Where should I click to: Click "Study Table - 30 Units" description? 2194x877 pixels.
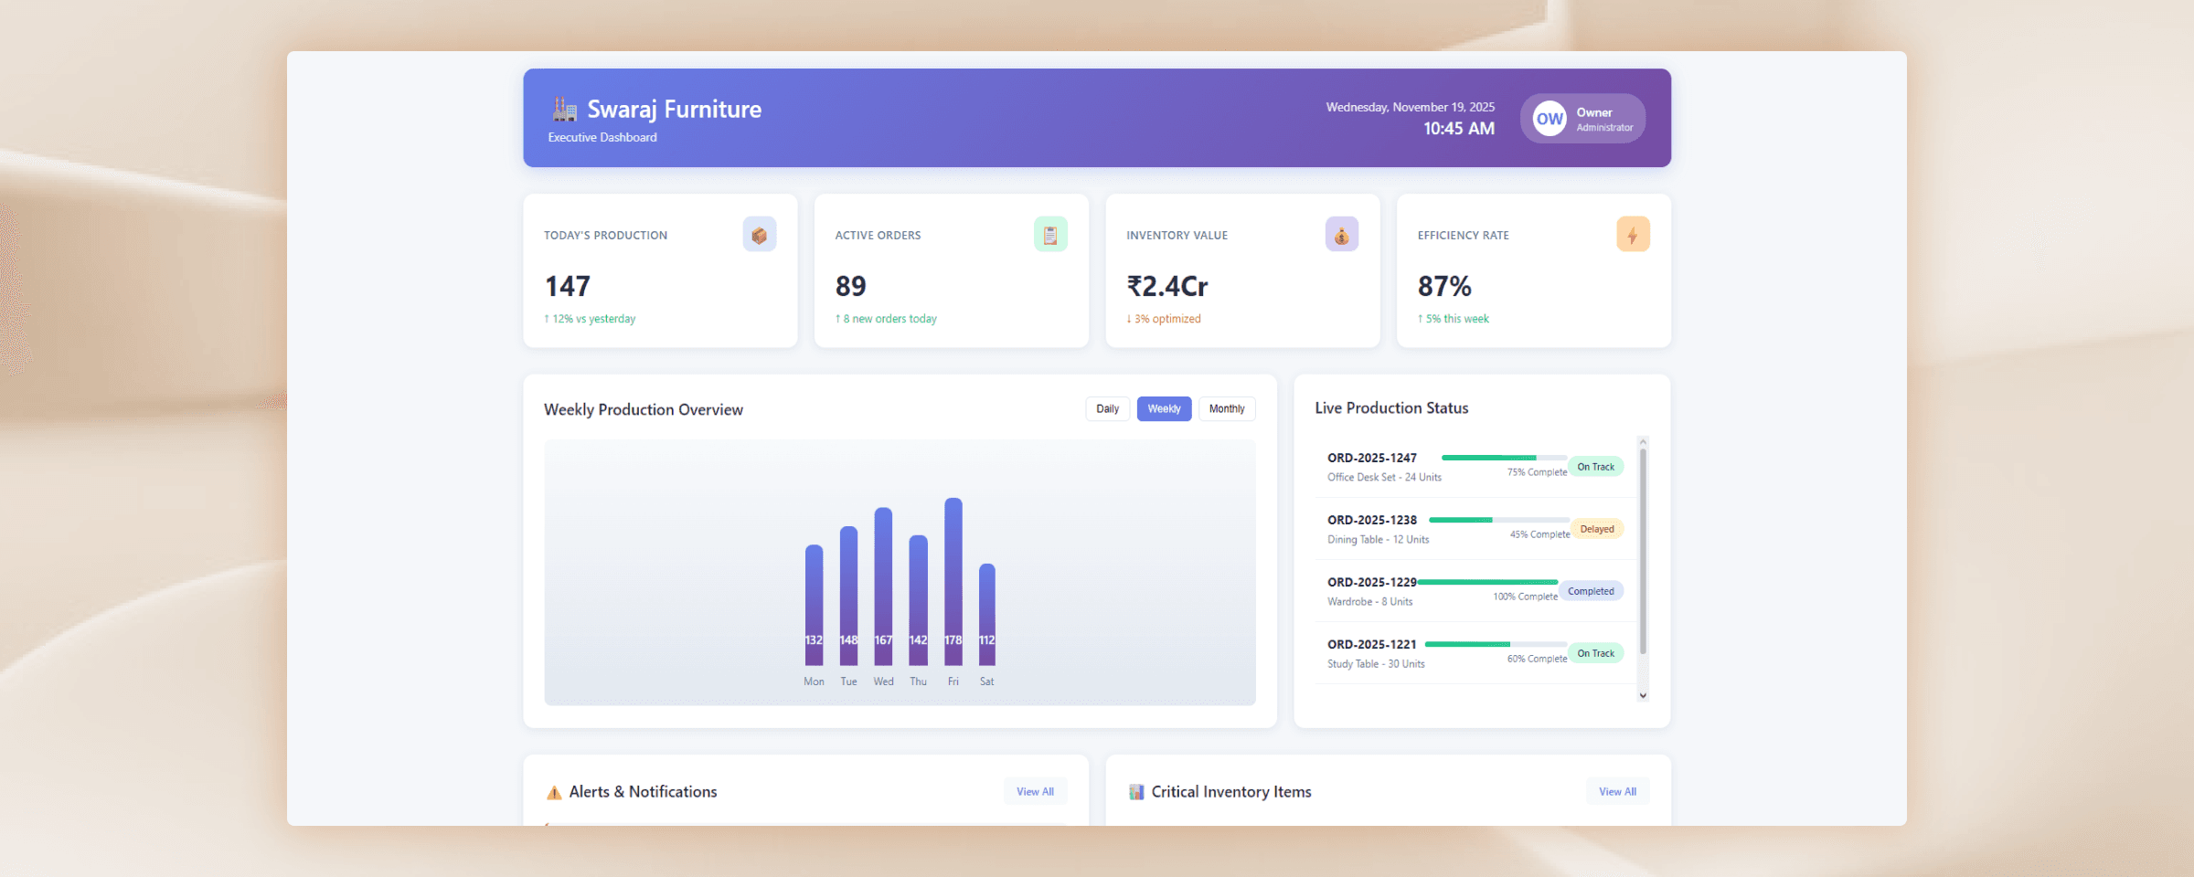tap(1376, 664)
